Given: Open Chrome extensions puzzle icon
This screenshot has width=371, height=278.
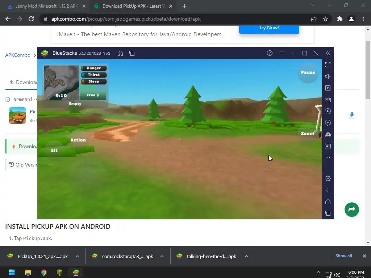Looking at the screenshot, I should pyautogui.click(x=340, y=19).
